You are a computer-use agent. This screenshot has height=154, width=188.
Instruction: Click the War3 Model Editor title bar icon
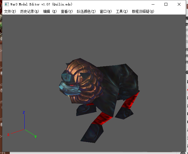click(7, 4)
